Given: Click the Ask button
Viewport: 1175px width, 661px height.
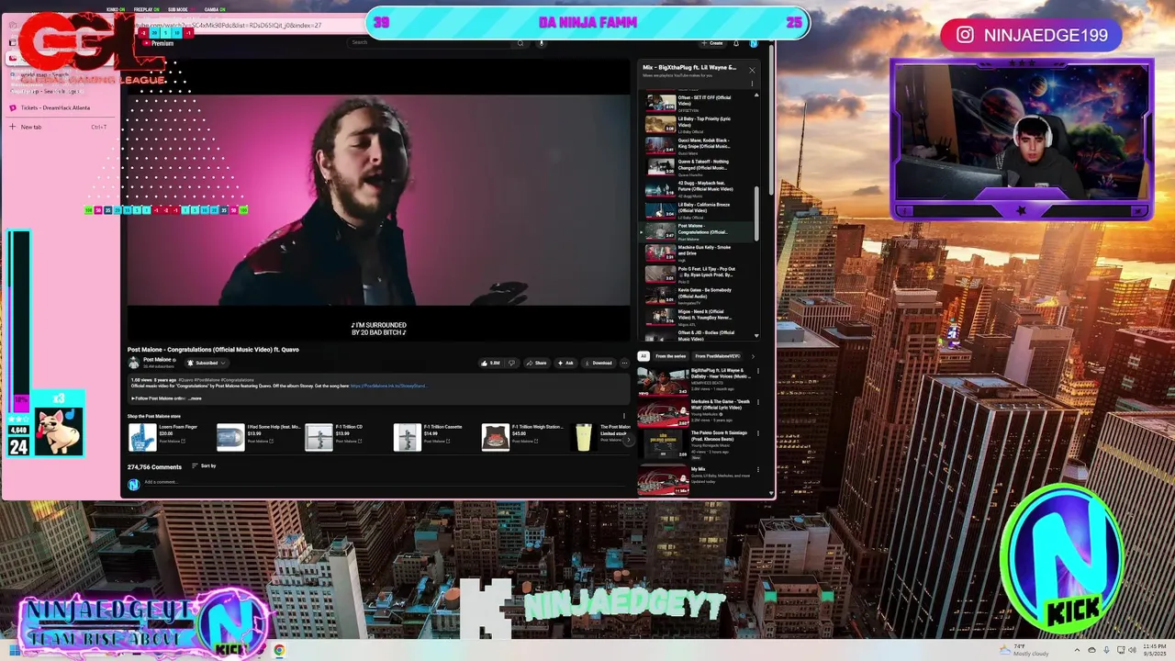Looking at the screenshot, I should coord(565,363).
